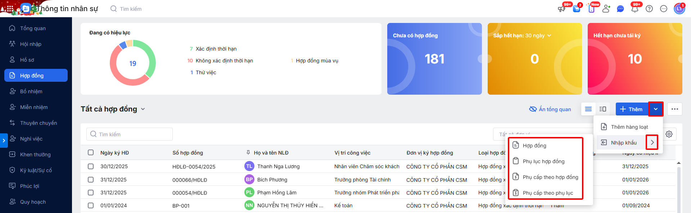Image resolution: width=691 pixels, height=213 pixels.
Task: Tick the checkbox for contract BP-001
Action: pos(91,205)
